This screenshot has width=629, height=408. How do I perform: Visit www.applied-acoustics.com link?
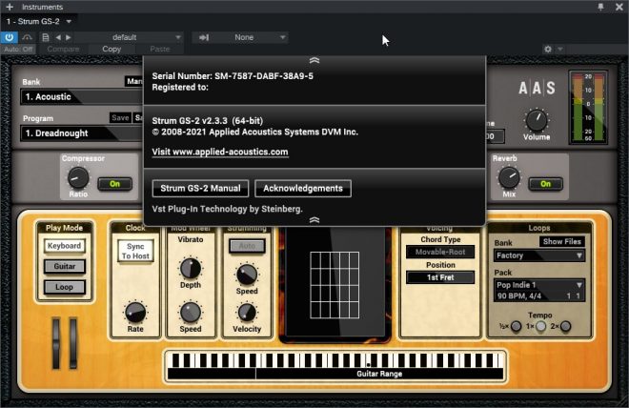pyautogui.click(x=220, y=152)
